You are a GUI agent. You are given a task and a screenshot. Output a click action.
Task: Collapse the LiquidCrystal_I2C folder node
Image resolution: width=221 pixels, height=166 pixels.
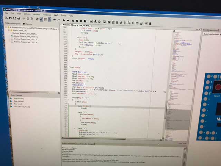[x=9, y=30]
